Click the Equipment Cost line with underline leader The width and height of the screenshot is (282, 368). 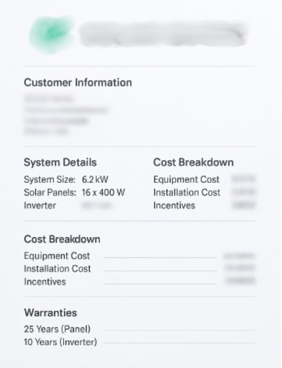point(57,256)
